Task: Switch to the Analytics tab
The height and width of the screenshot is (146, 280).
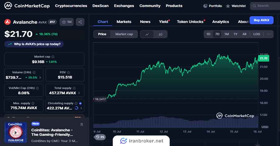Action: click(x=221, y=22)
